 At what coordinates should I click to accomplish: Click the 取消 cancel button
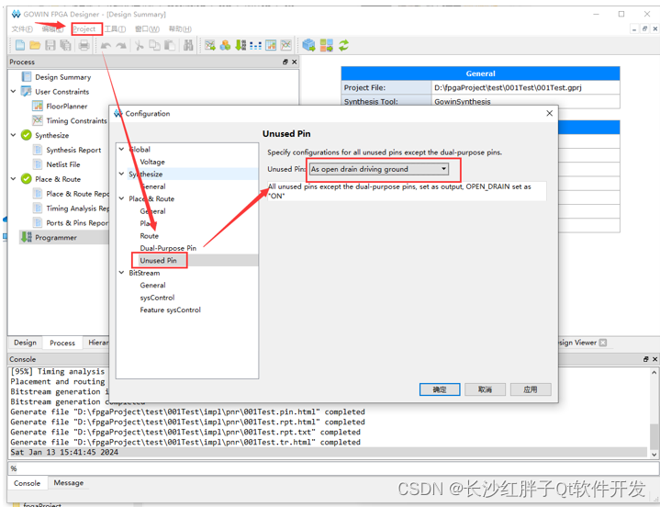pos(485,389)
